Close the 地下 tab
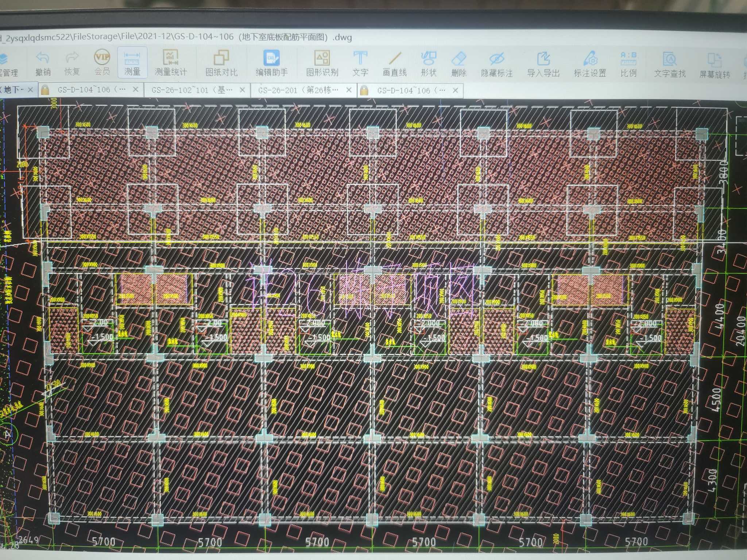 (31, 89)
